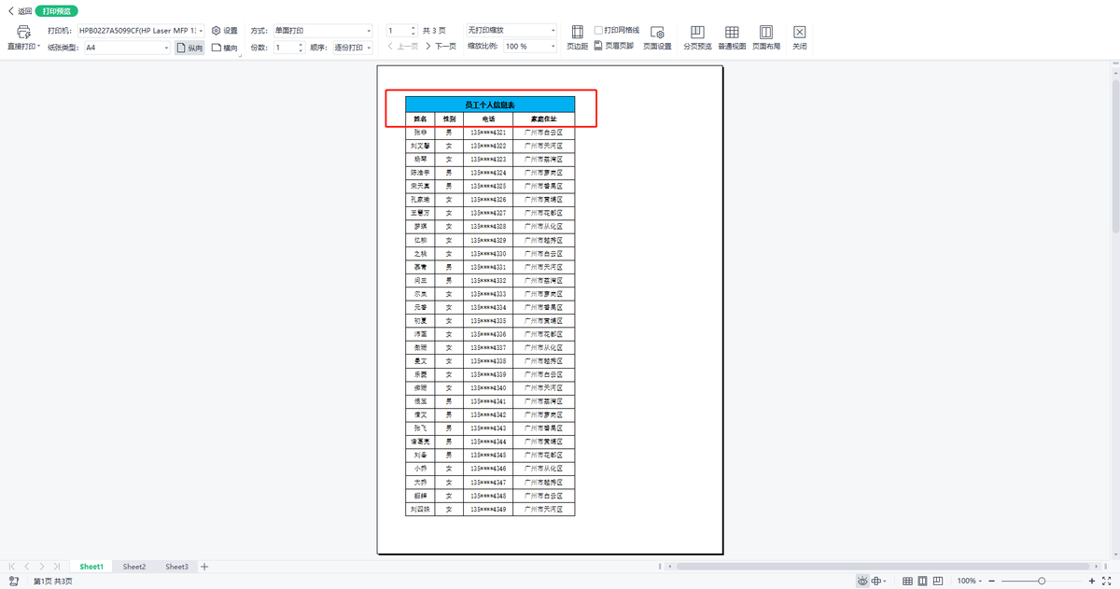Go to 下一页 (next page)
Image resolution: width=1120 pixels, height=589 pixels.
(441, 47)
